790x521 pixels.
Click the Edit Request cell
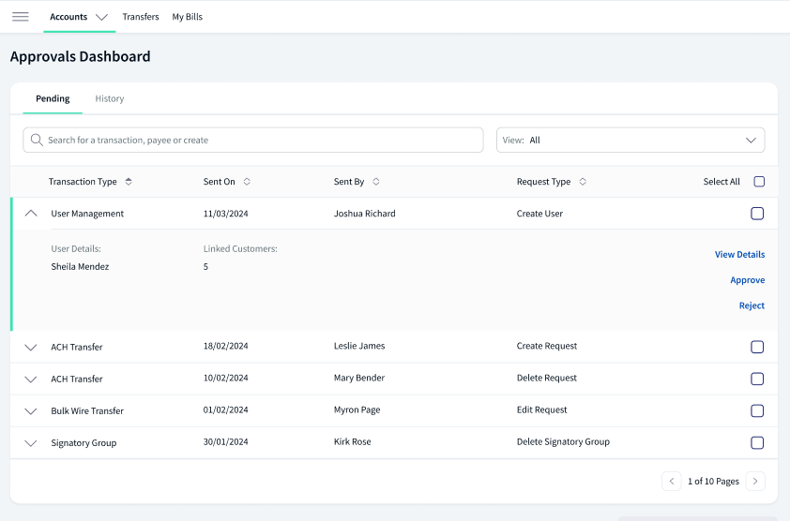541,409
